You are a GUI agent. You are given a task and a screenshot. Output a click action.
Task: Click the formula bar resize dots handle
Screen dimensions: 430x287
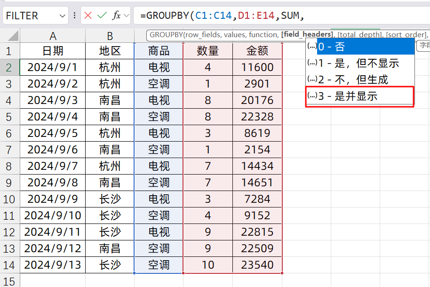click(x=74, y=16)
